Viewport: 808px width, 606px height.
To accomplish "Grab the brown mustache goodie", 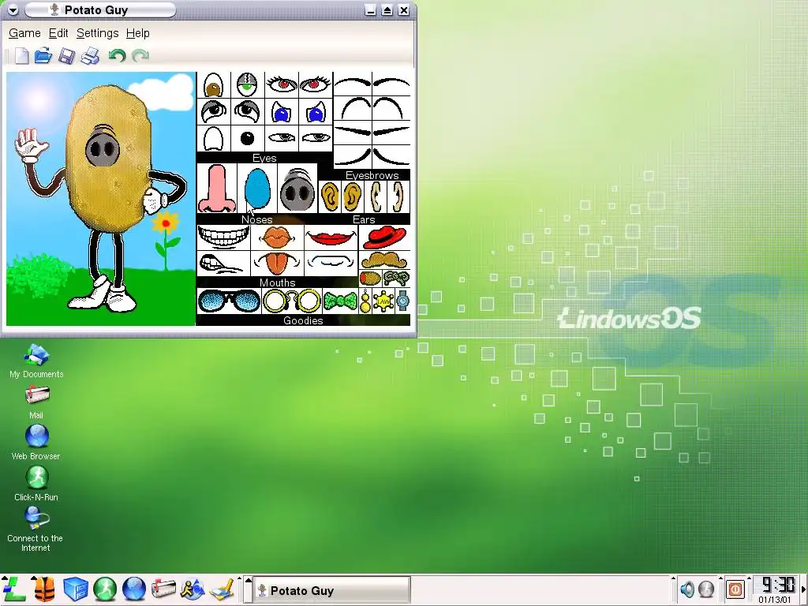I will [384, 260].
